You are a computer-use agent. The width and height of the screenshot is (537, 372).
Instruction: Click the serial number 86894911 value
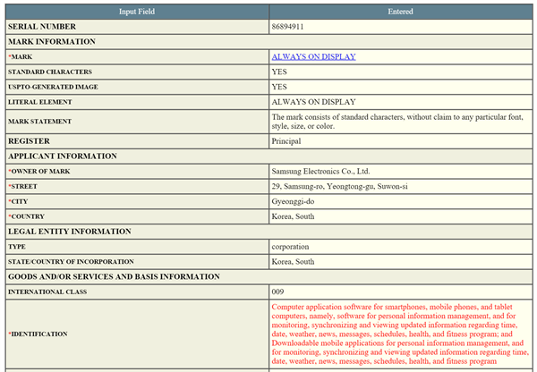[287, 27]
